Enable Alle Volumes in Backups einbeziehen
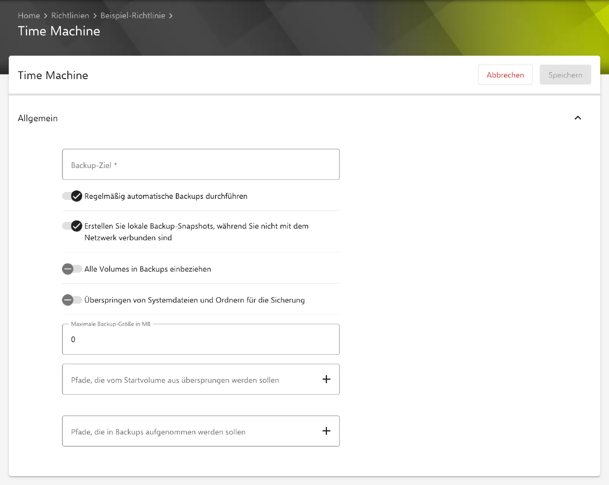The image size is (609, 485). click(72, 269)
